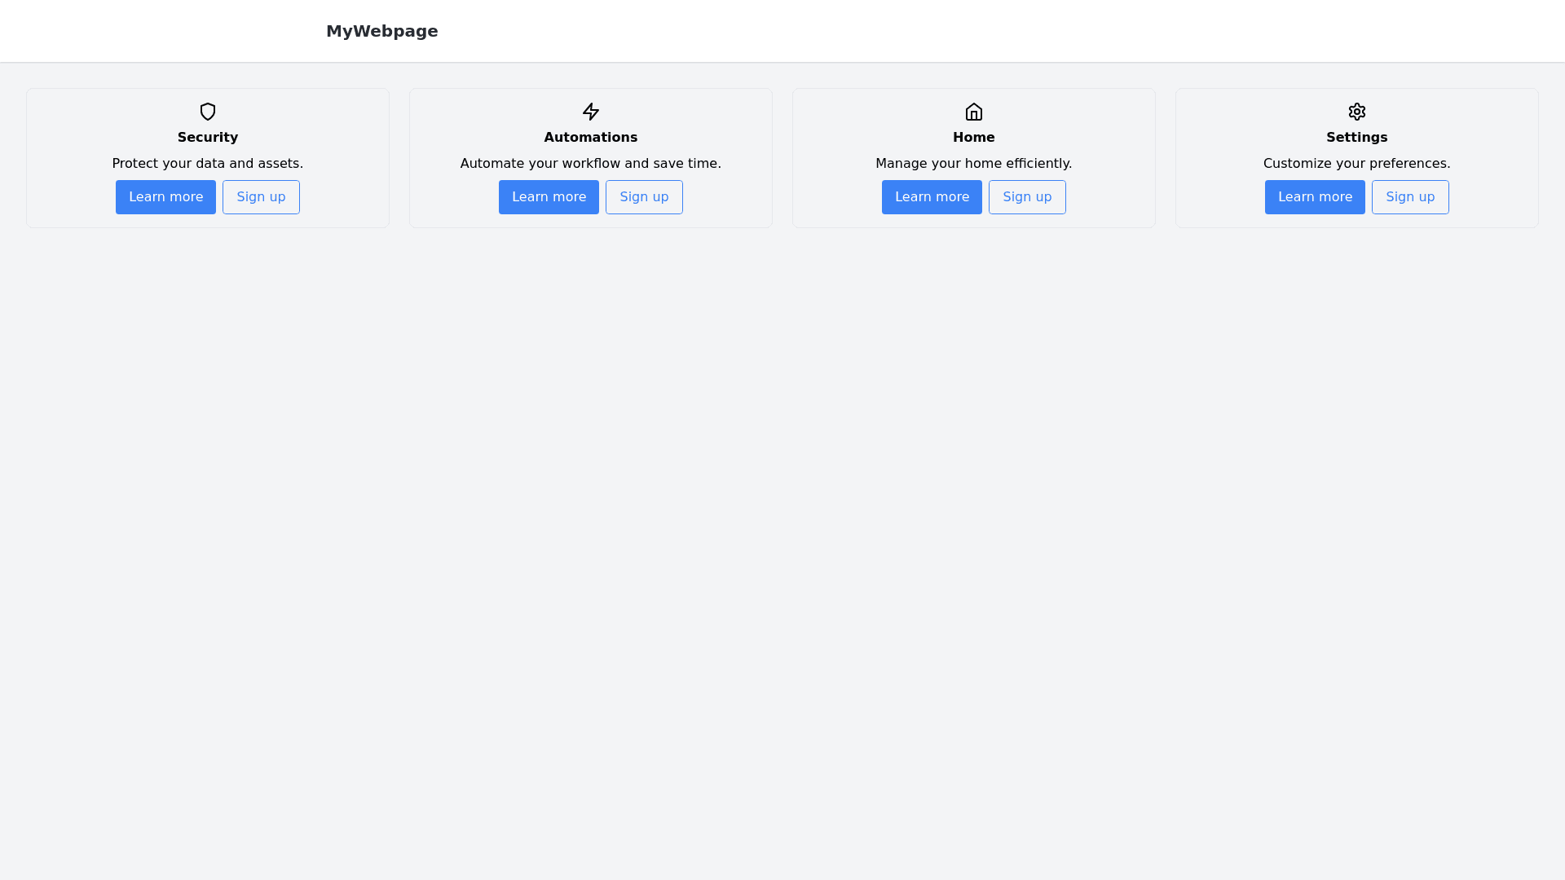Click the MyWebpage site title
Screen dimensions: 1565x880
[381, 31]
